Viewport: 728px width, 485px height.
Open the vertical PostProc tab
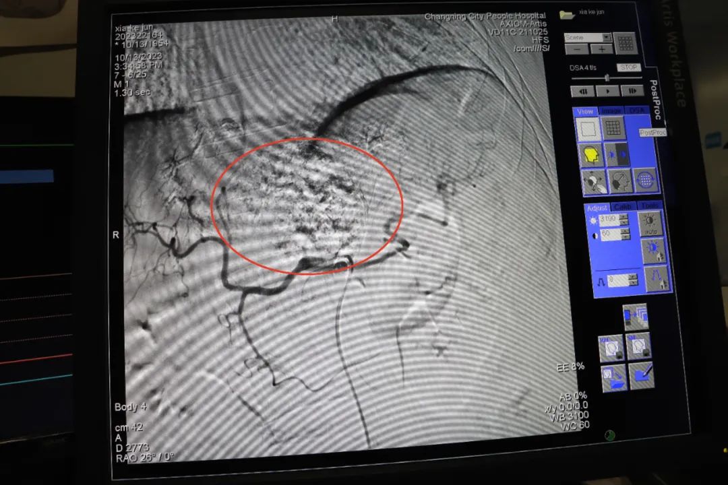(654, 100)
